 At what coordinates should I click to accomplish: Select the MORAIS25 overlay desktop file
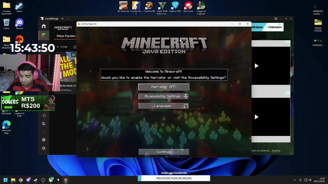[318, 9]
